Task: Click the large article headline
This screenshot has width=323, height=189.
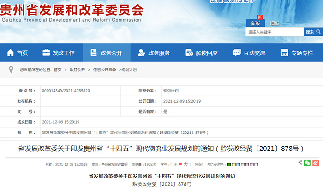Action: pyautogui.click(x=161, y=149)
